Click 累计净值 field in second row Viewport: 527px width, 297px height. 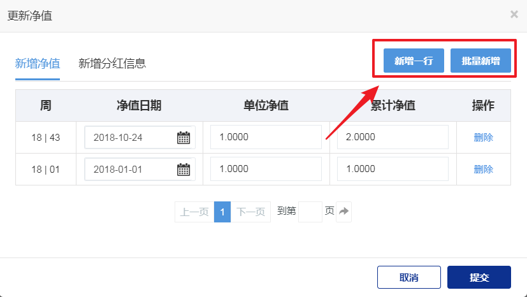click(x=393, y=169)
